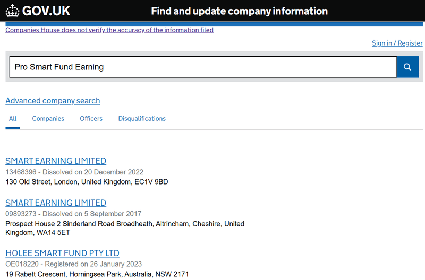Viewport: 425px width, 280px height.
Task: Open the Companies House accuracy notice link
Action: 109,30
